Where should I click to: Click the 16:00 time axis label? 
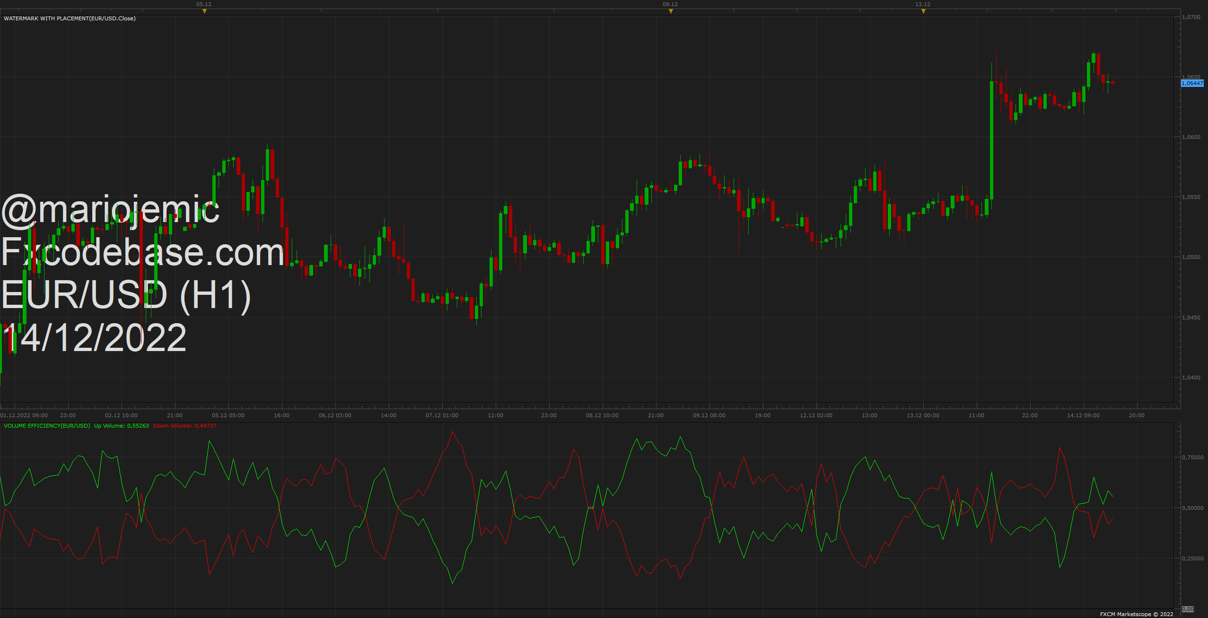281,415
